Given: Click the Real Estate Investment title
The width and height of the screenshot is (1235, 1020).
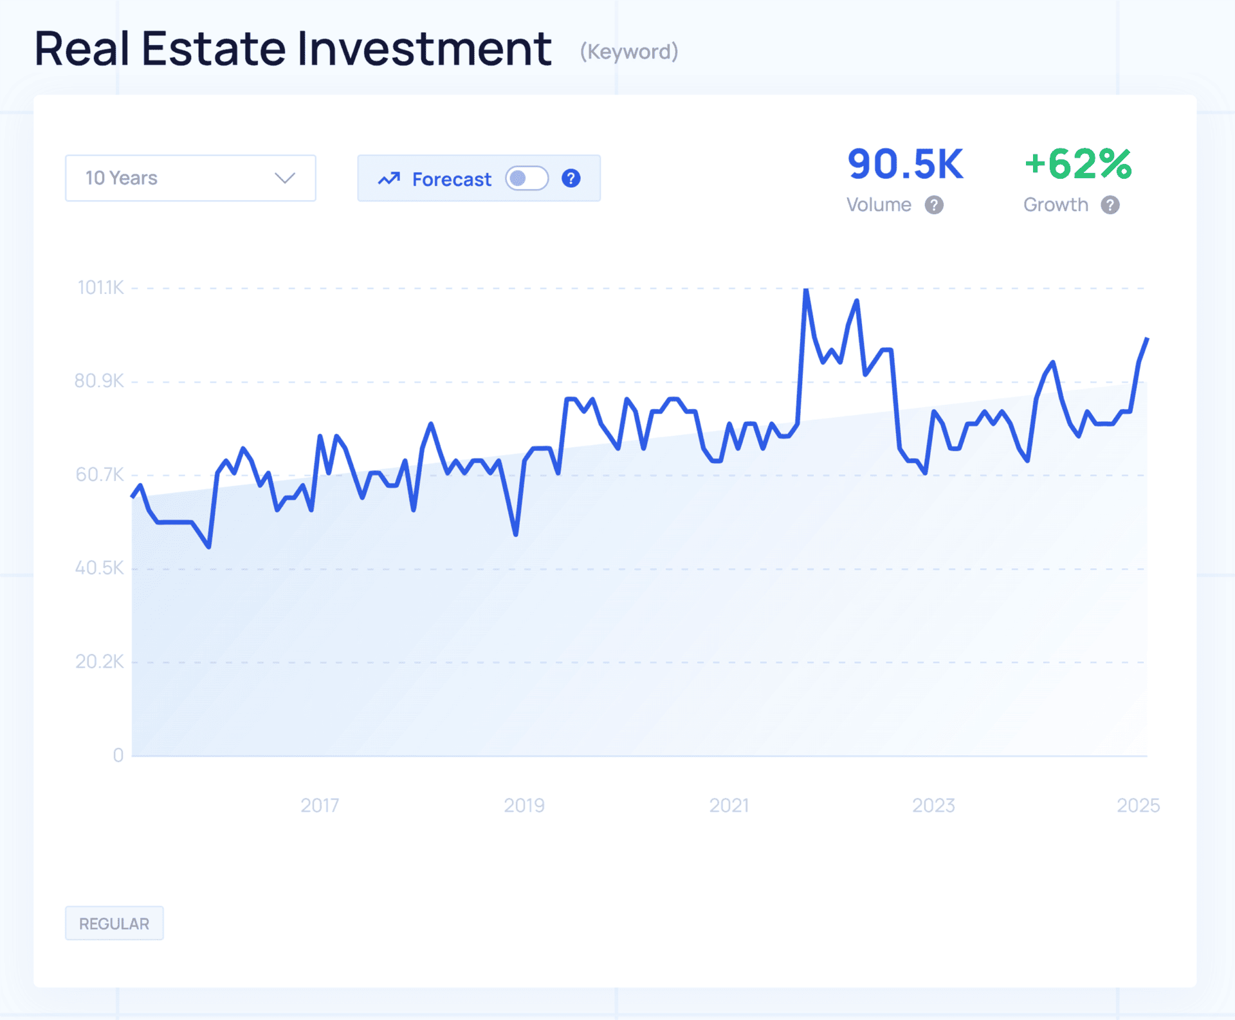Looking at the screenshot, I should [293, 49].
